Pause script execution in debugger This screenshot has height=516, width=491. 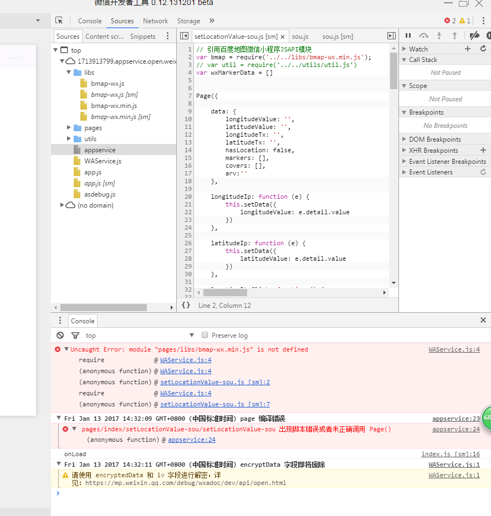pos(408,36)
